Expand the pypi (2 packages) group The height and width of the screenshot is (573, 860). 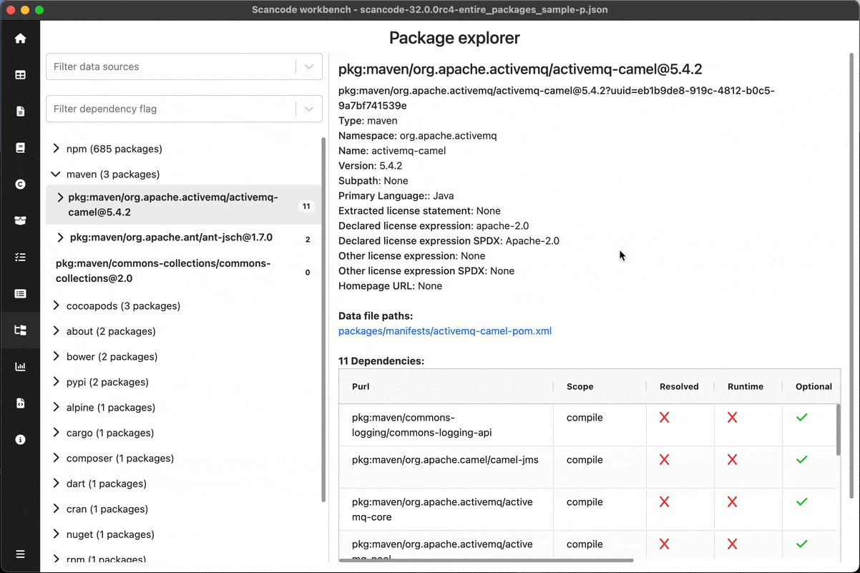(x=56, y=382)
